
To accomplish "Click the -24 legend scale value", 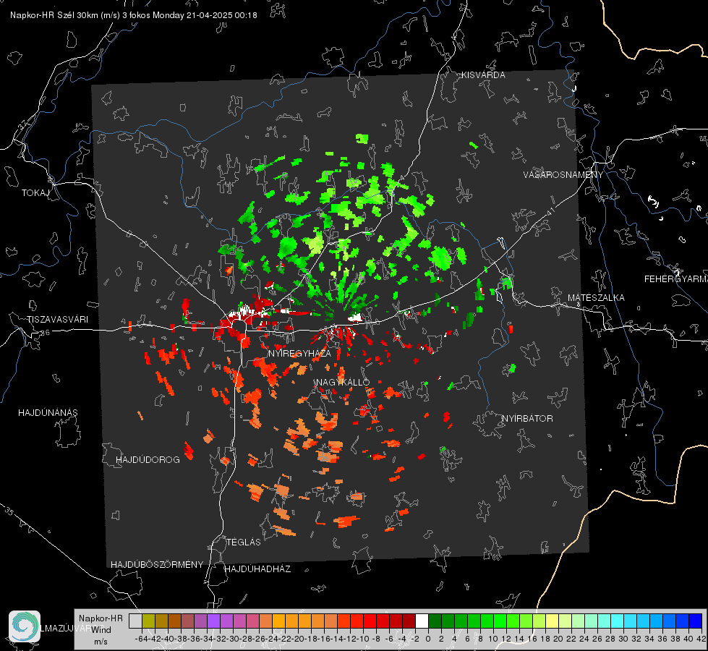I will point(272,639).
